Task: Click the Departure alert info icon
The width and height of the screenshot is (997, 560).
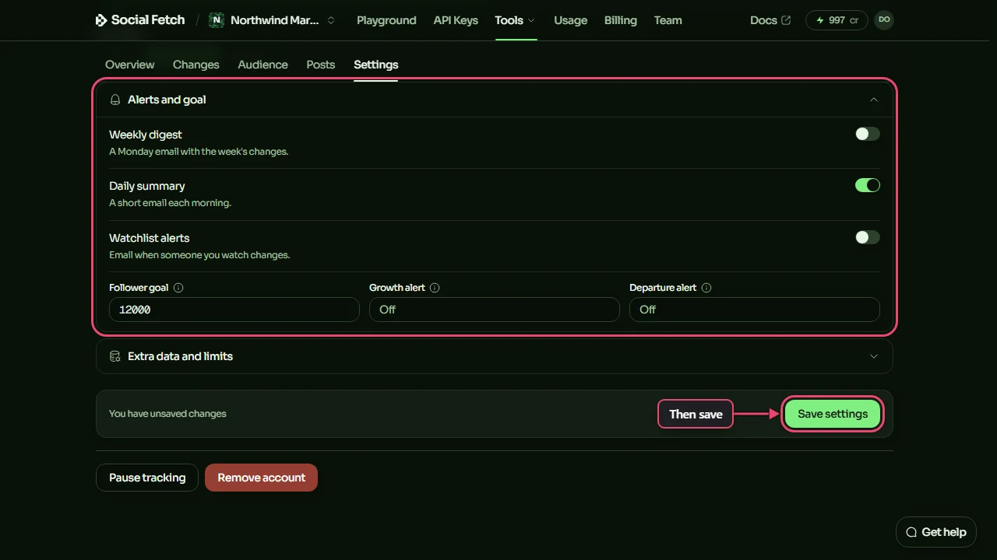Action: pos(706,288)
